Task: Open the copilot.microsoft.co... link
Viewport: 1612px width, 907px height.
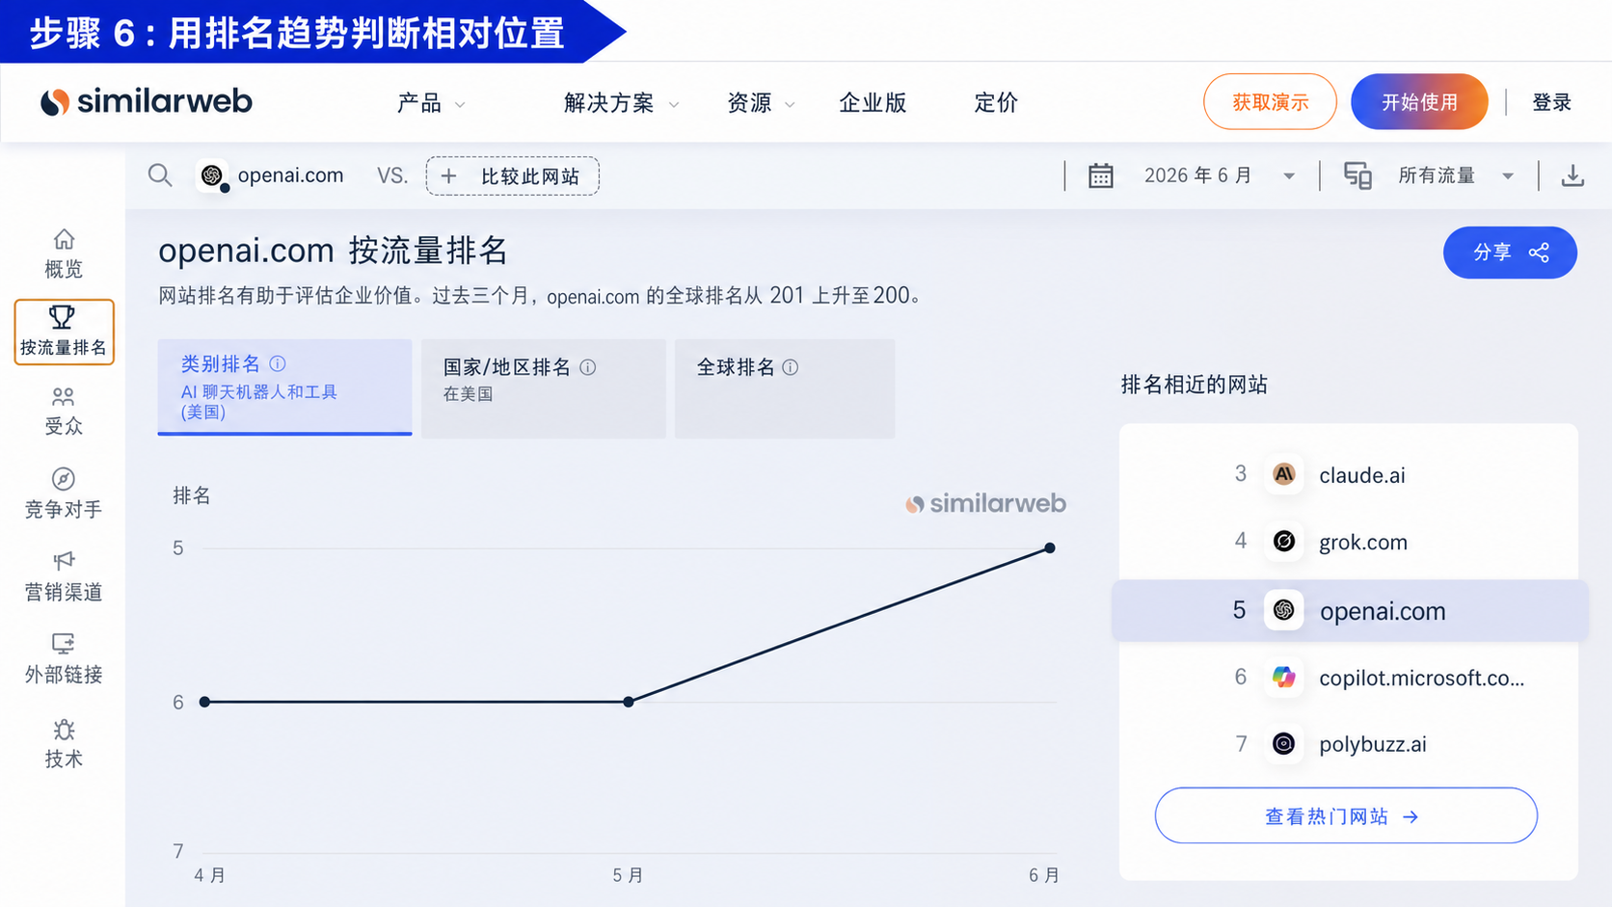Action: coord(1421,678)
